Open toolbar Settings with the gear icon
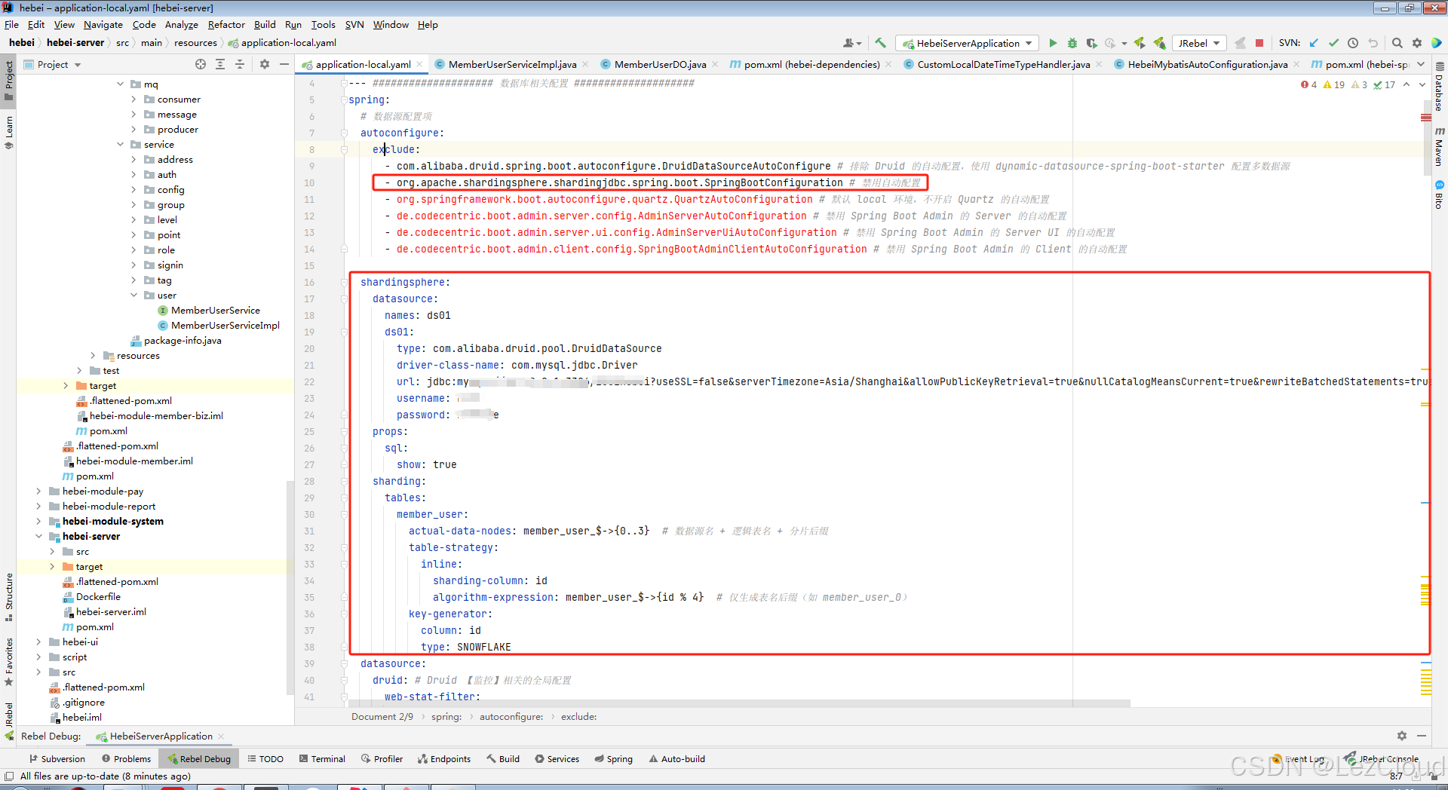The image size is (1448, 790). 1417,43
